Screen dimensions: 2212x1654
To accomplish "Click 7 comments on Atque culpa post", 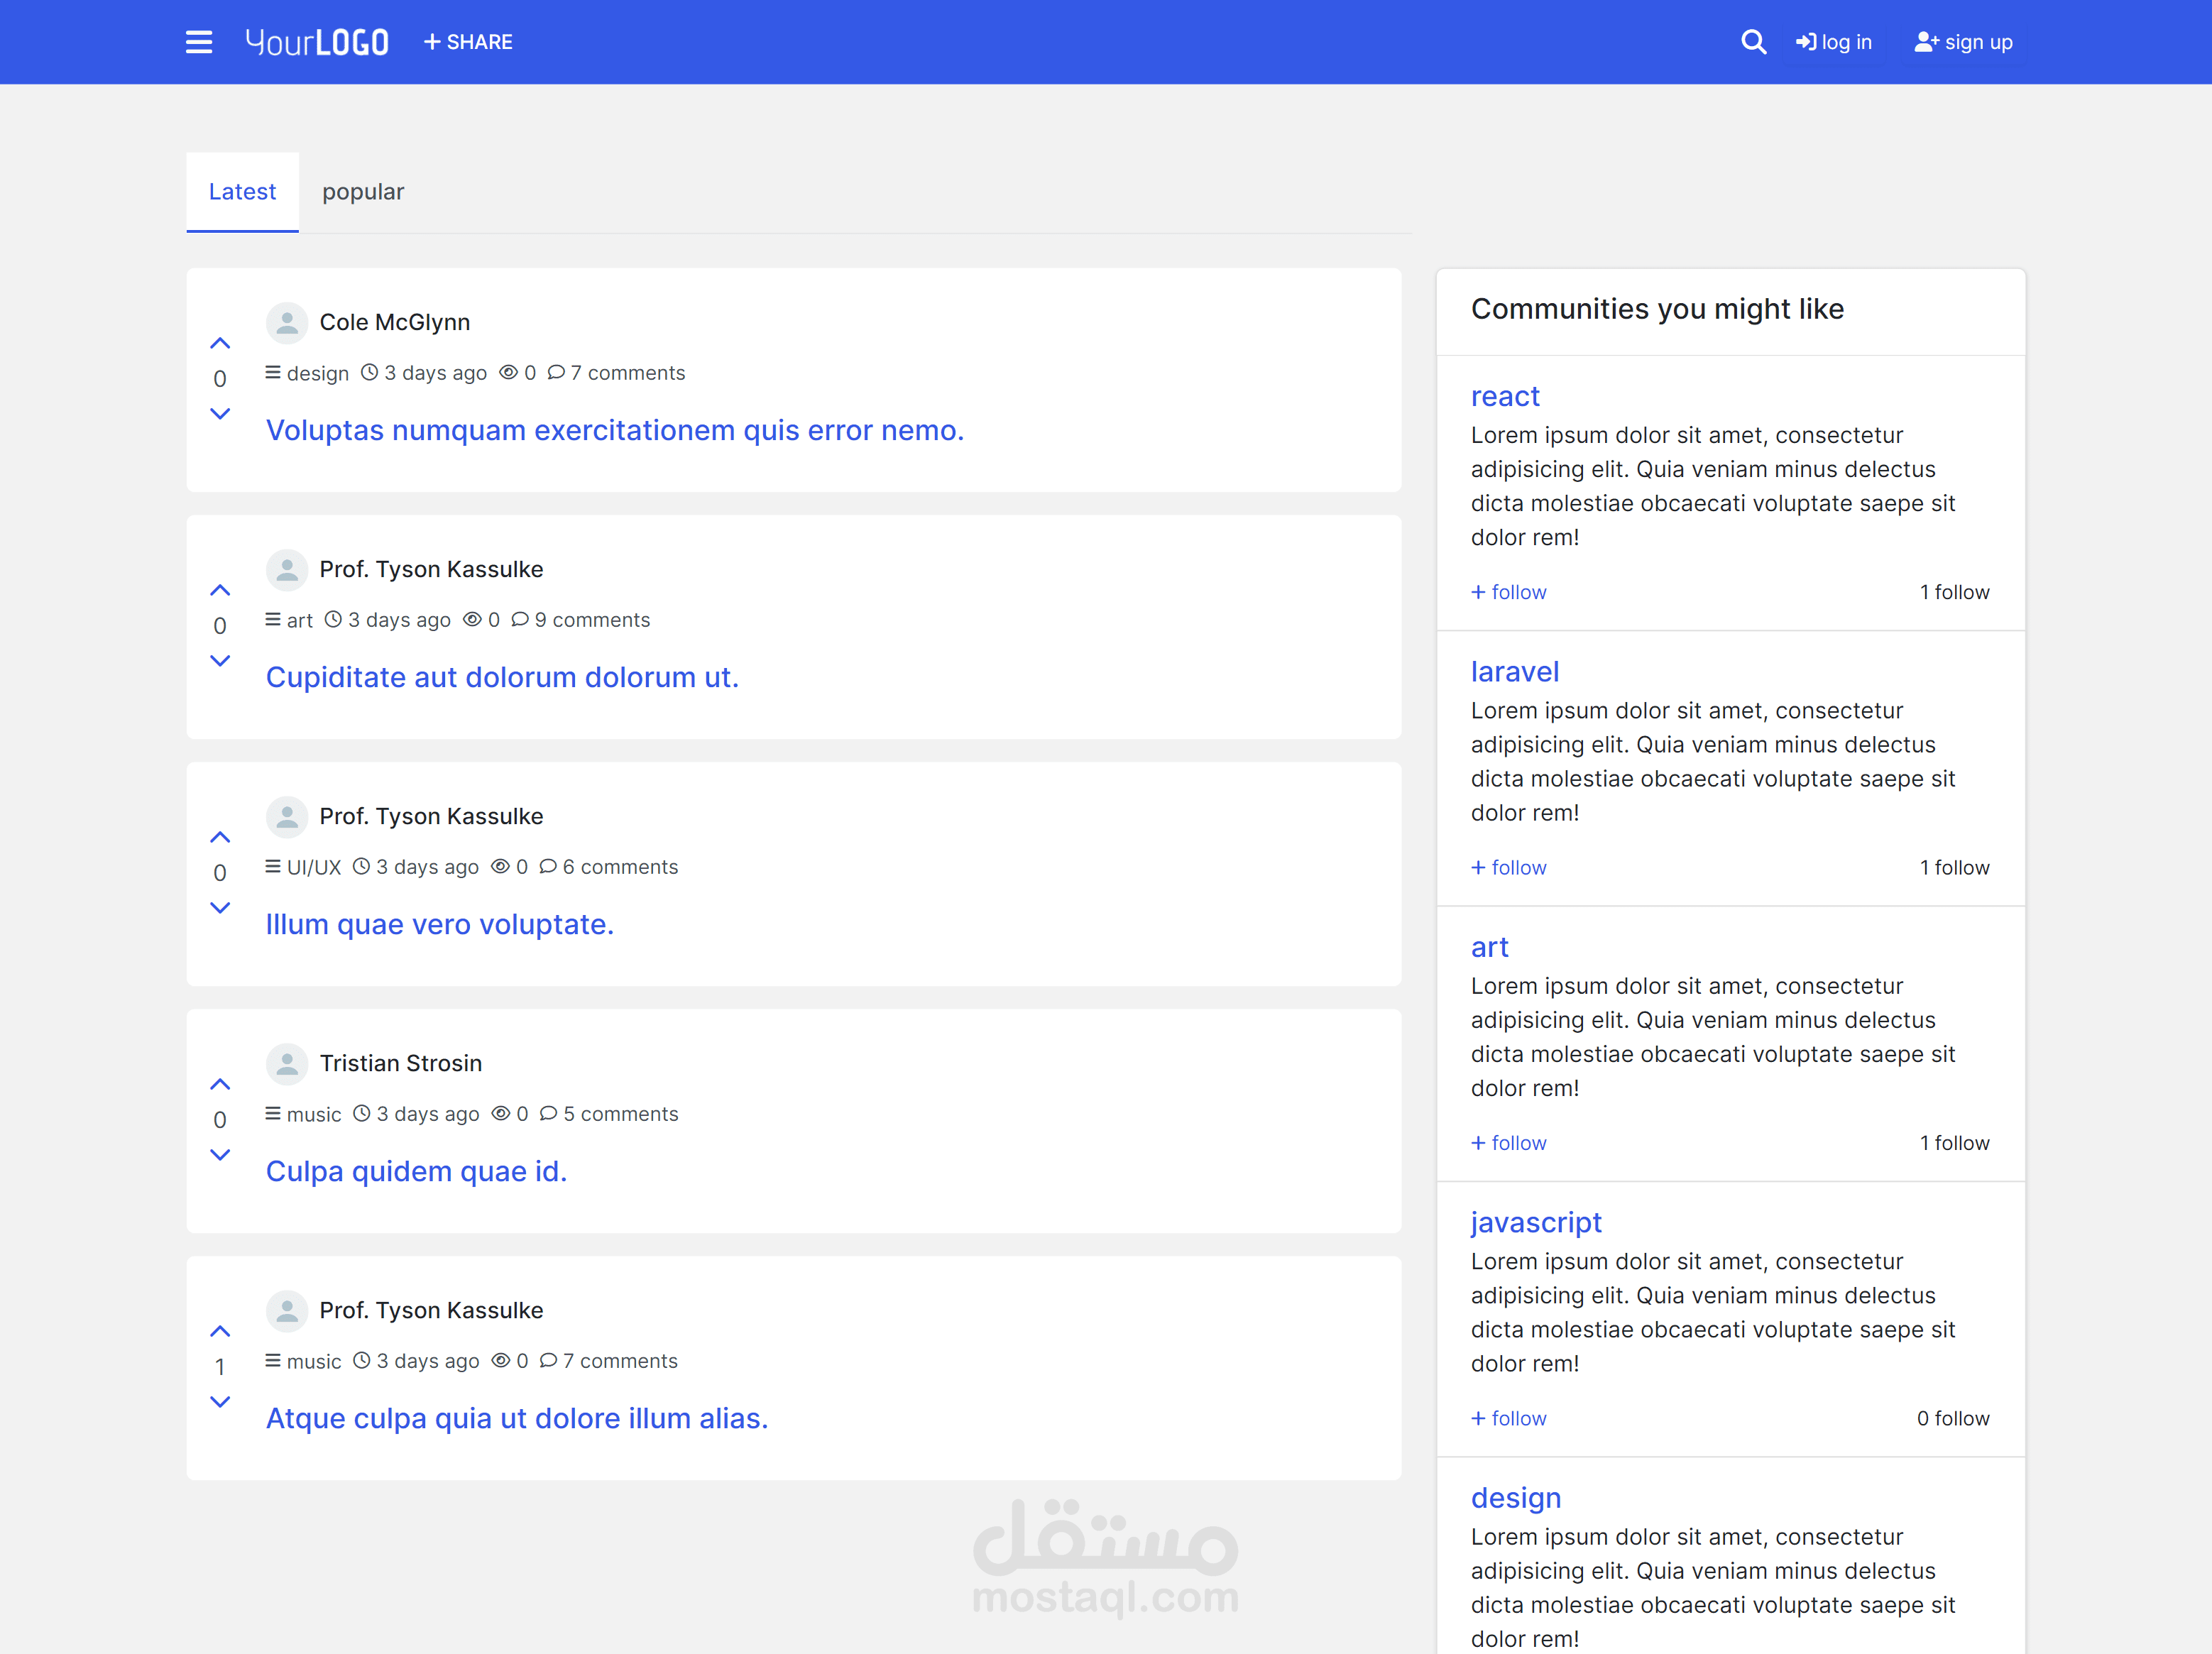I will 609,1361.
